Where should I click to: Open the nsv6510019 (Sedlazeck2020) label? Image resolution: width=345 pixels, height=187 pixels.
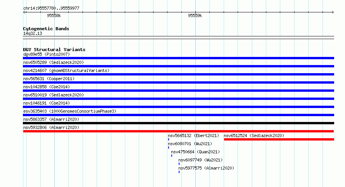53,95
